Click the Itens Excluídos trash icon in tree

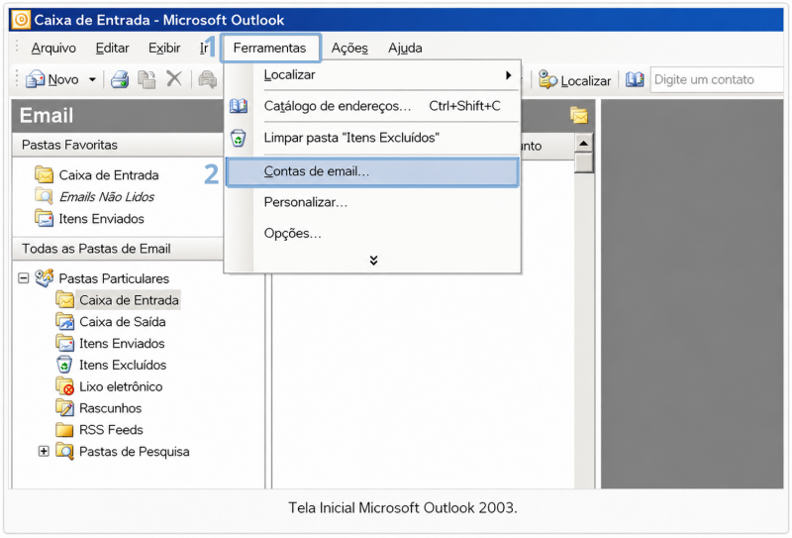click(64, 365)
